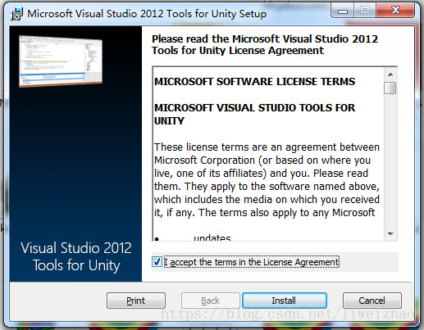Click the "updates" bullet item in license
The image size is (424, 330).
pyautogui.click(x=212, y=237)
